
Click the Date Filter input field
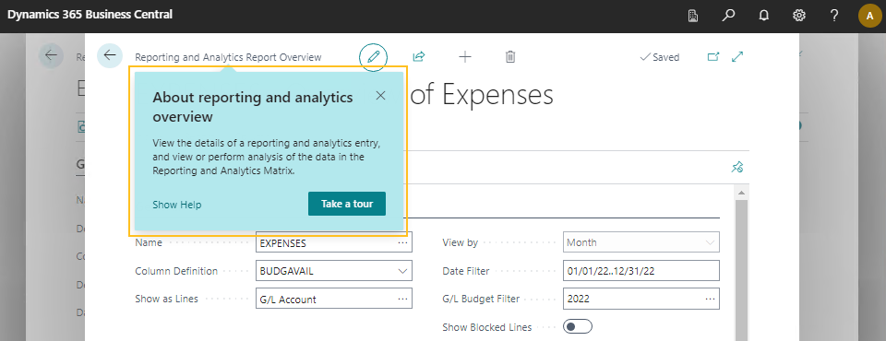point(641,270)
